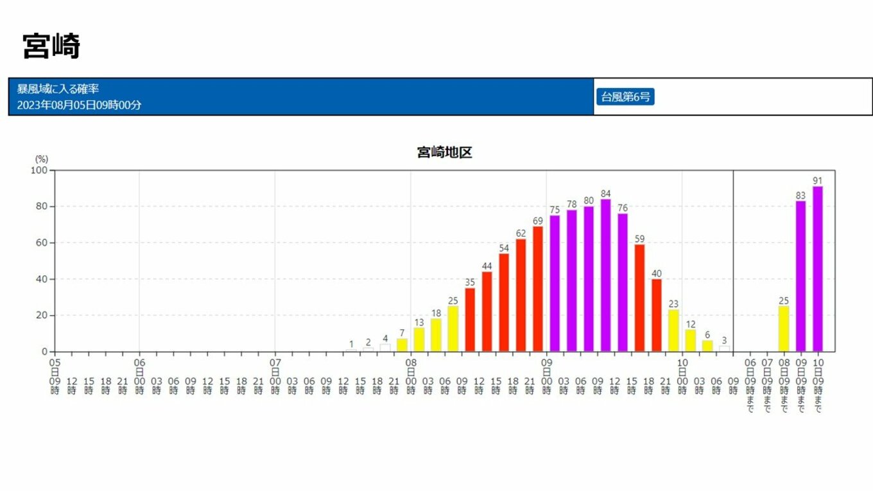Select the peak purple bar labeled 84
The image size is (873, 491).
tap(605, 276)
